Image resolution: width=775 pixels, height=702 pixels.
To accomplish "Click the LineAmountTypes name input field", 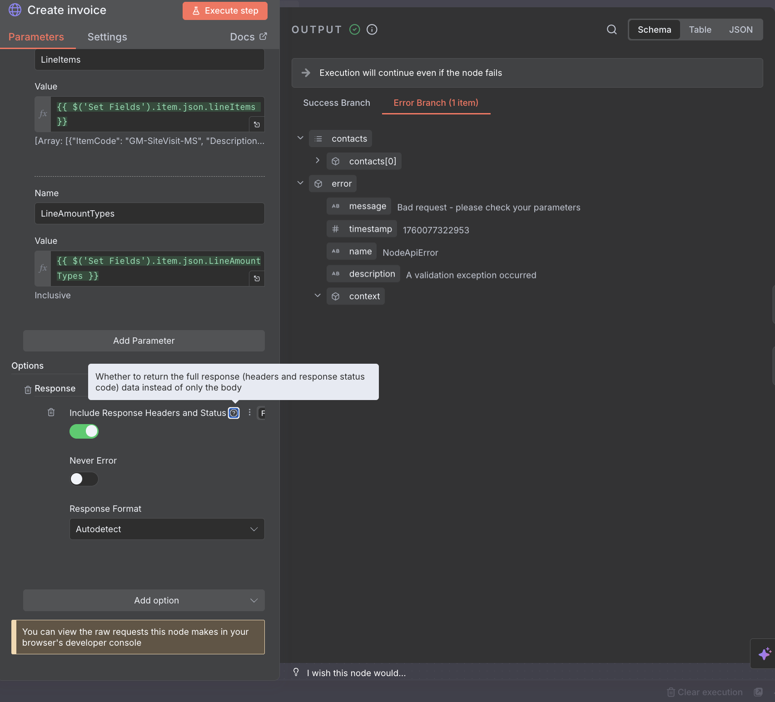I will coord(149,213).
